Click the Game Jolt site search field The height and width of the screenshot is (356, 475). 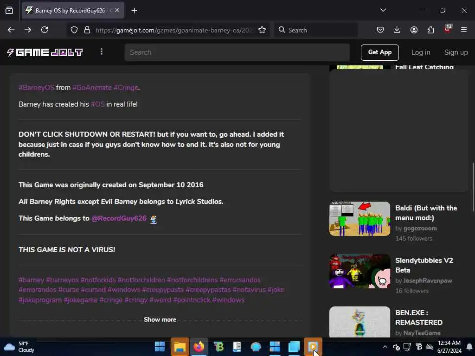237,52
